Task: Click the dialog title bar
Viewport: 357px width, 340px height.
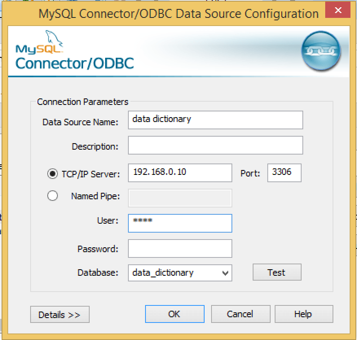Action: point(178,13)
